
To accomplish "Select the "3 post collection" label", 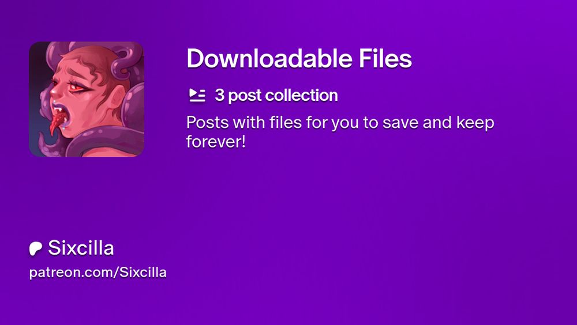I will (276, 95).
